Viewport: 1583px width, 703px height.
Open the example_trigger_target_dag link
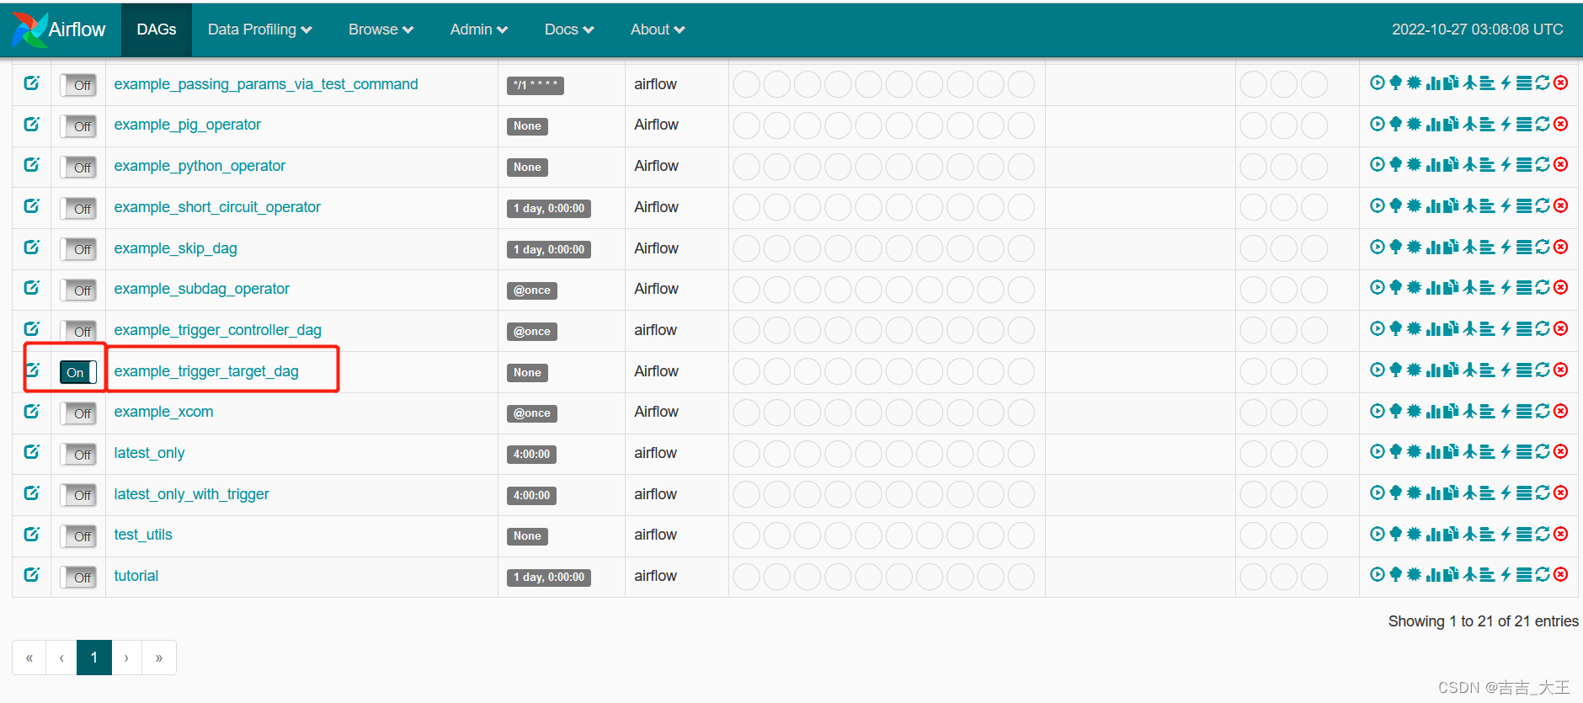(206, 371)
